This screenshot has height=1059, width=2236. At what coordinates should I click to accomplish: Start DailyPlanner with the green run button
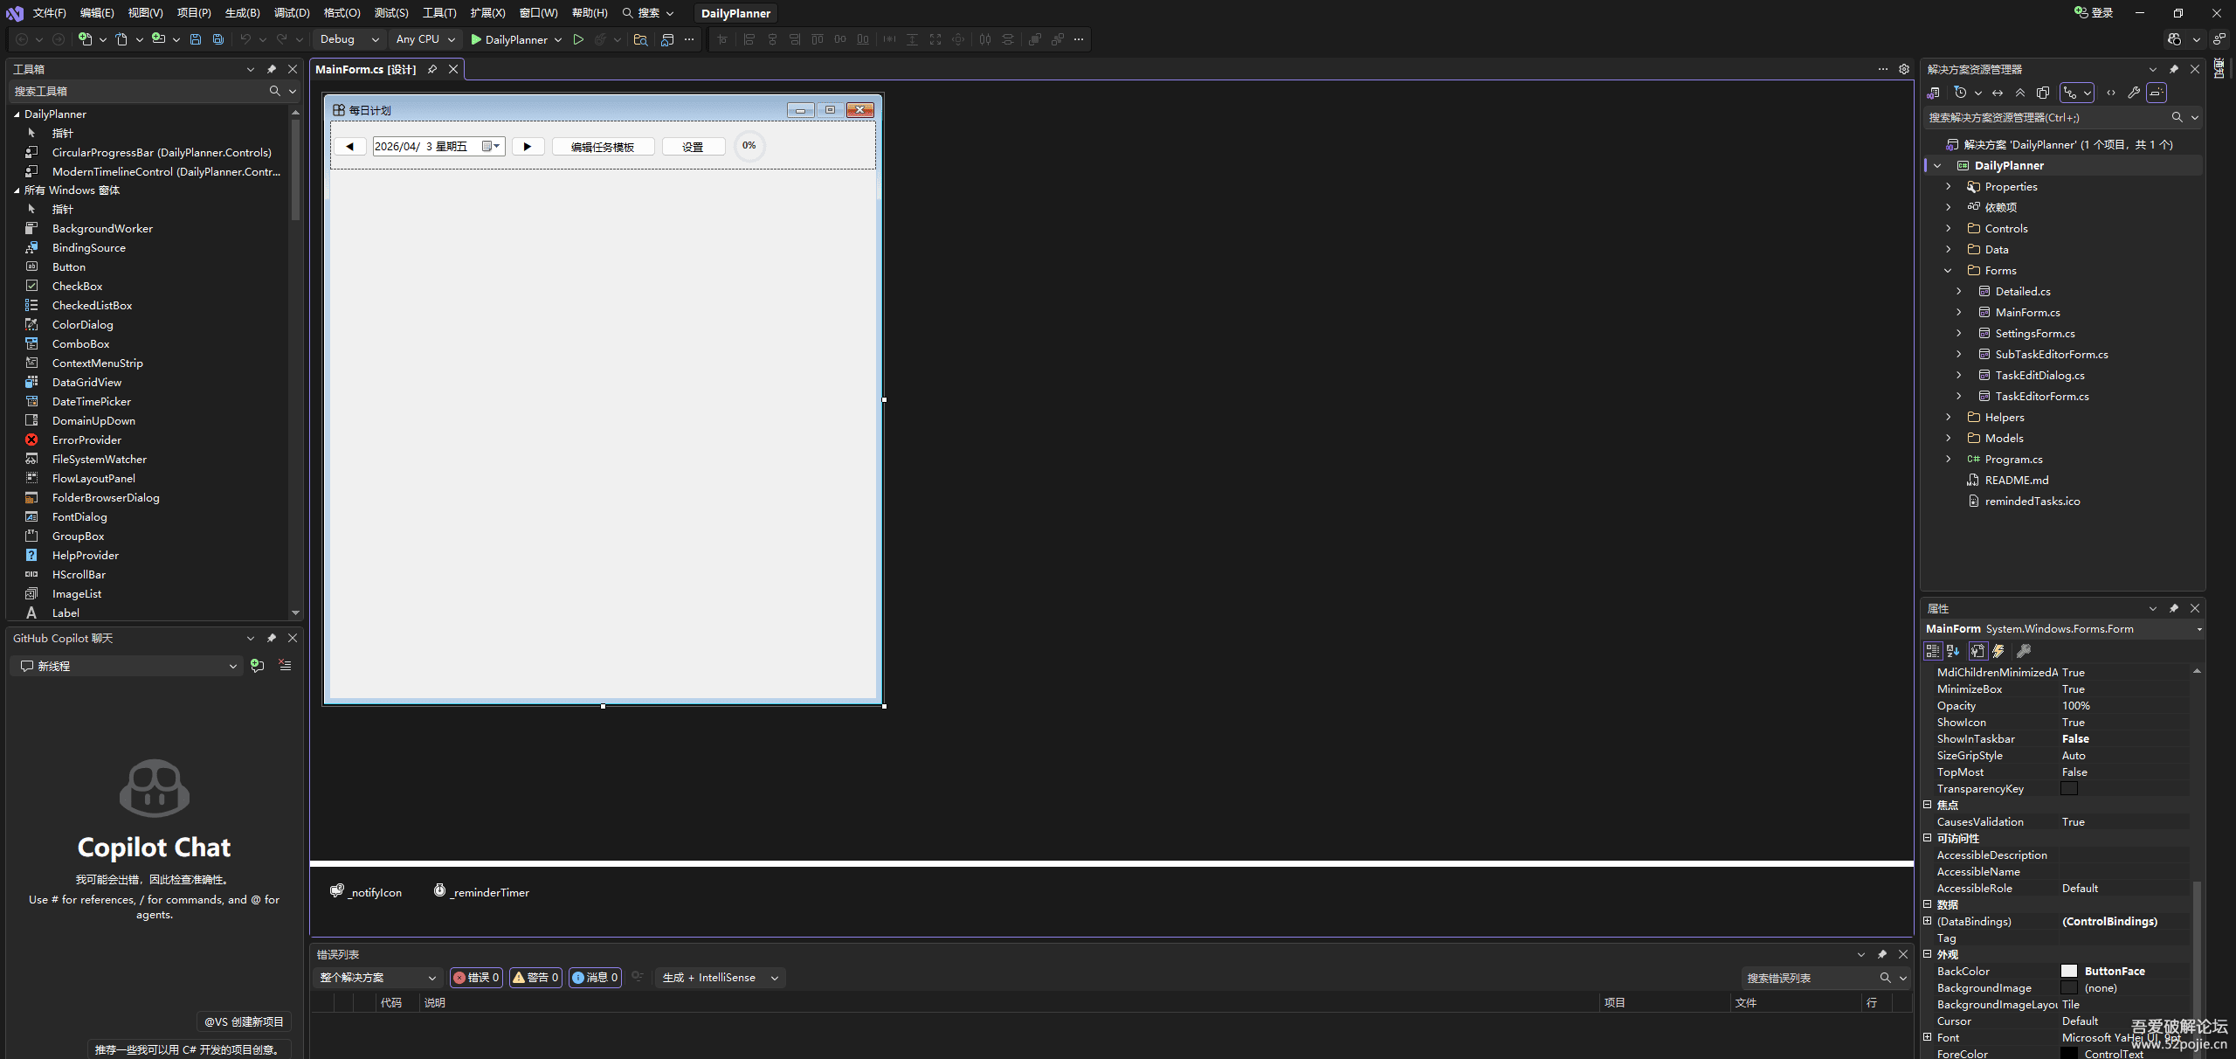510,39
